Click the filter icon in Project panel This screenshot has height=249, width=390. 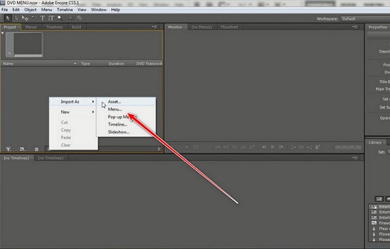point(8,149)
